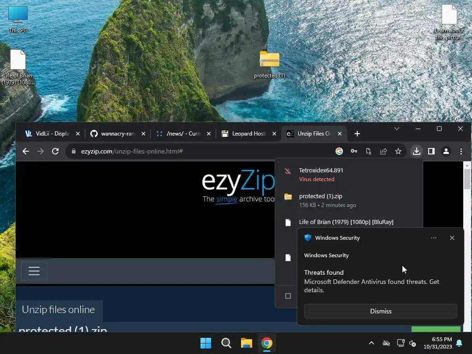This screenshot has width=472, height=354.
Task: Close the Leopard Hosting tab
Action: [x=274, y=134]
